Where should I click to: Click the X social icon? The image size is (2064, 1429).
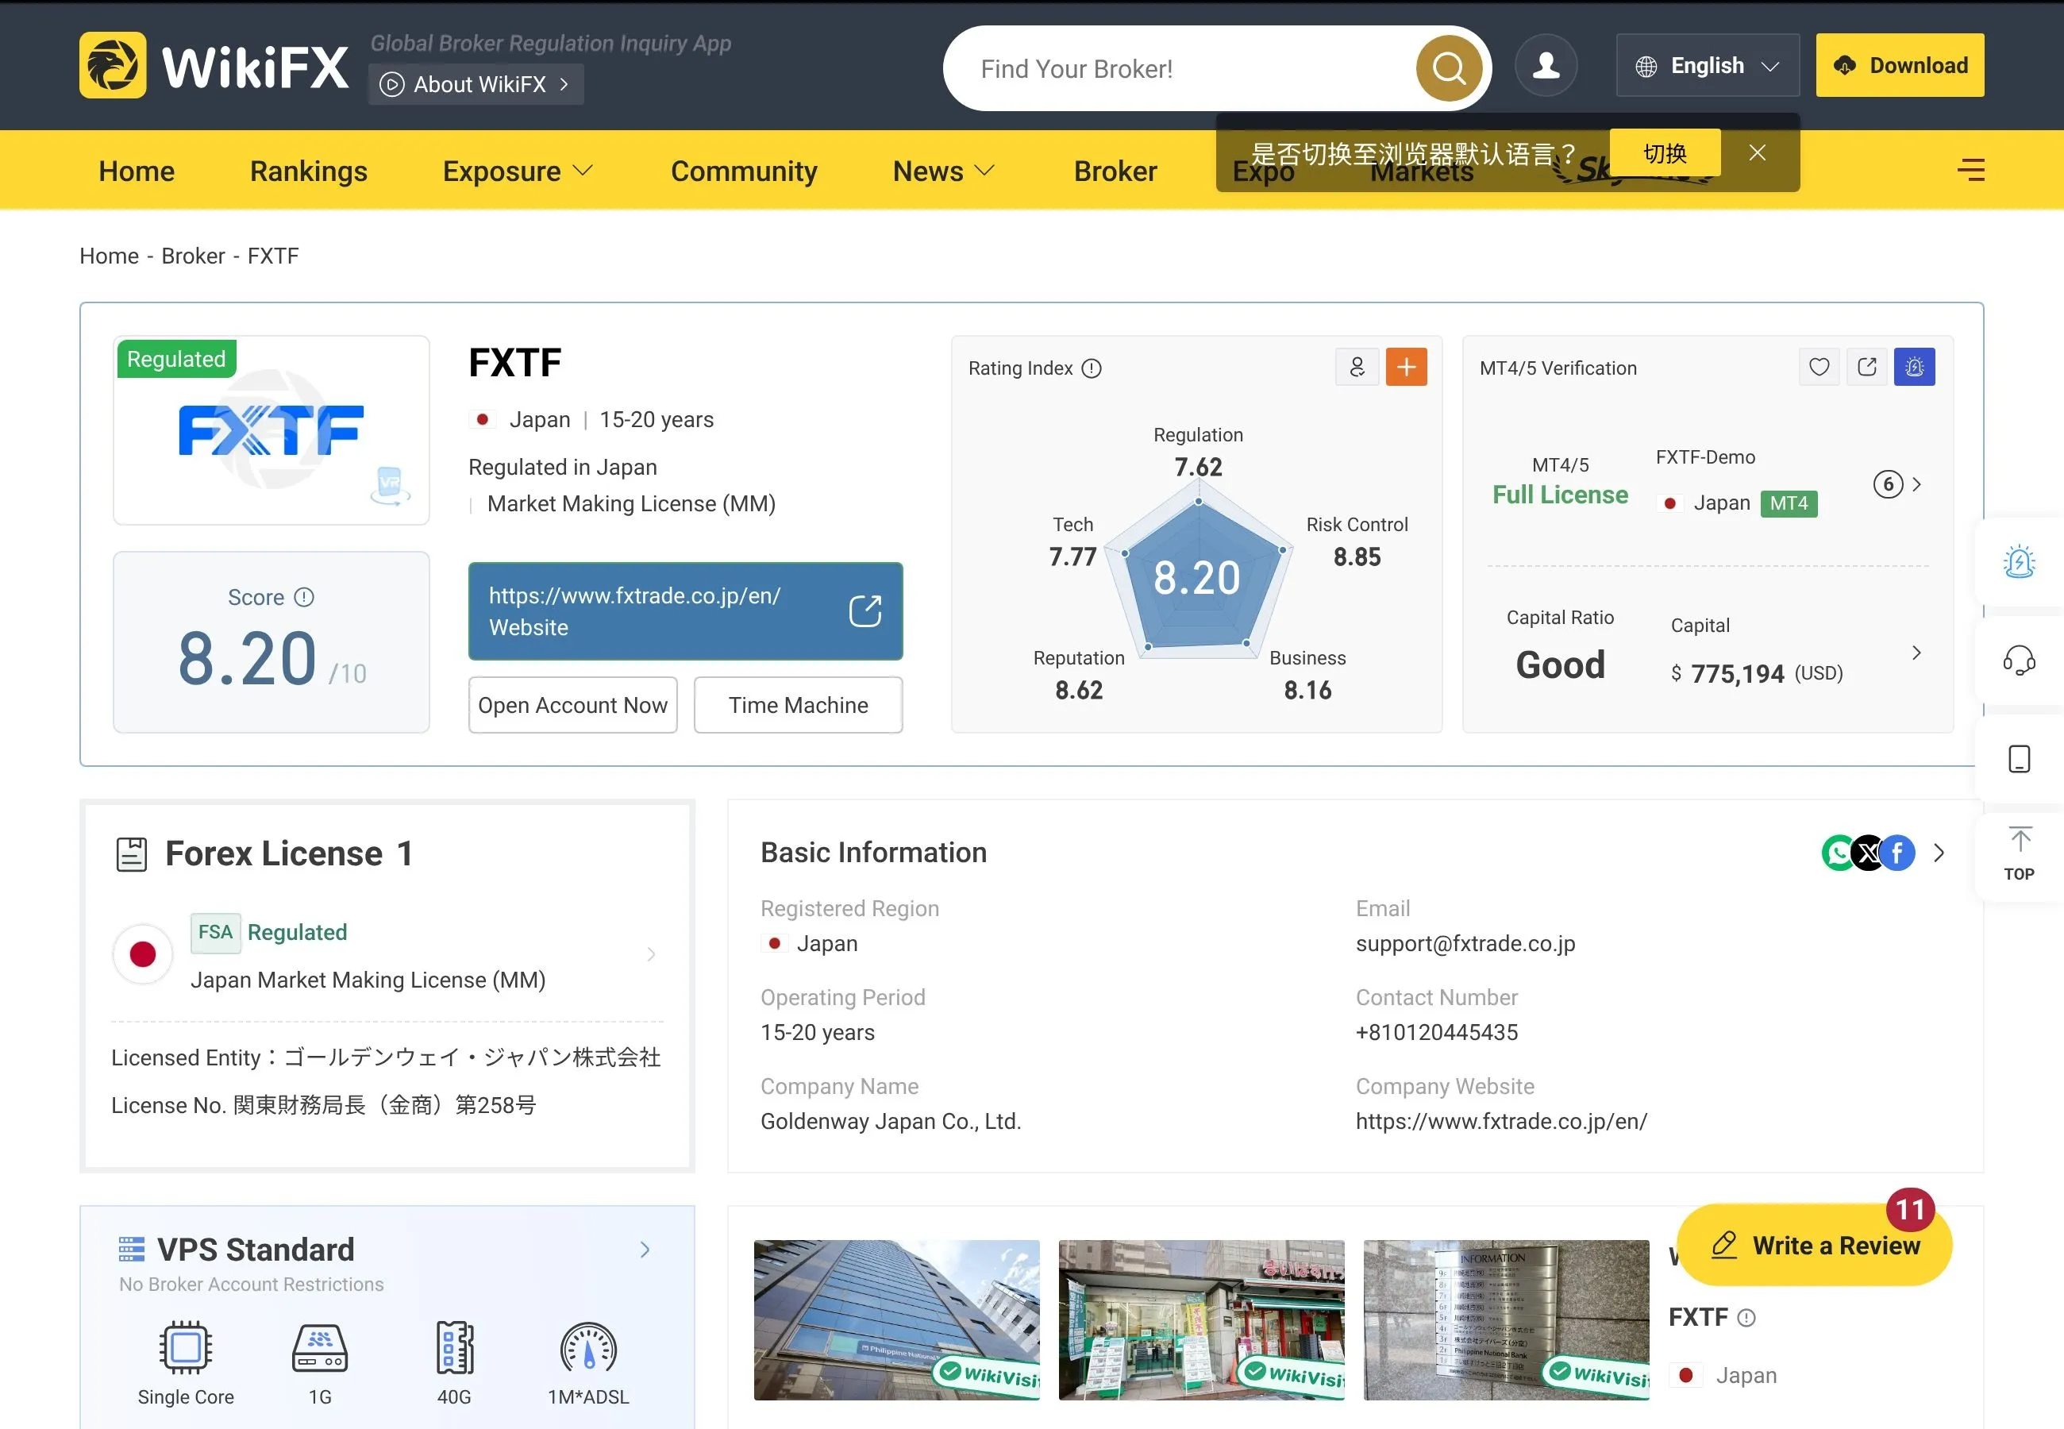click(1868, 853)
